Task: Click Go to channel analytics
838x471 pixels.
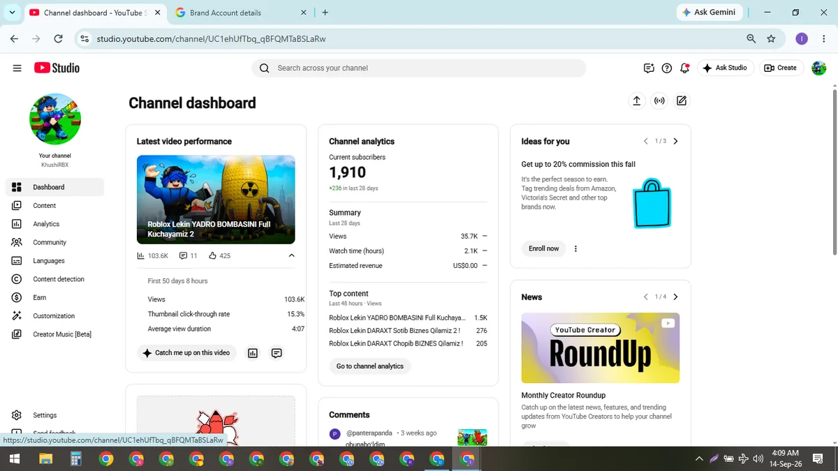Action: click(370, 366)
